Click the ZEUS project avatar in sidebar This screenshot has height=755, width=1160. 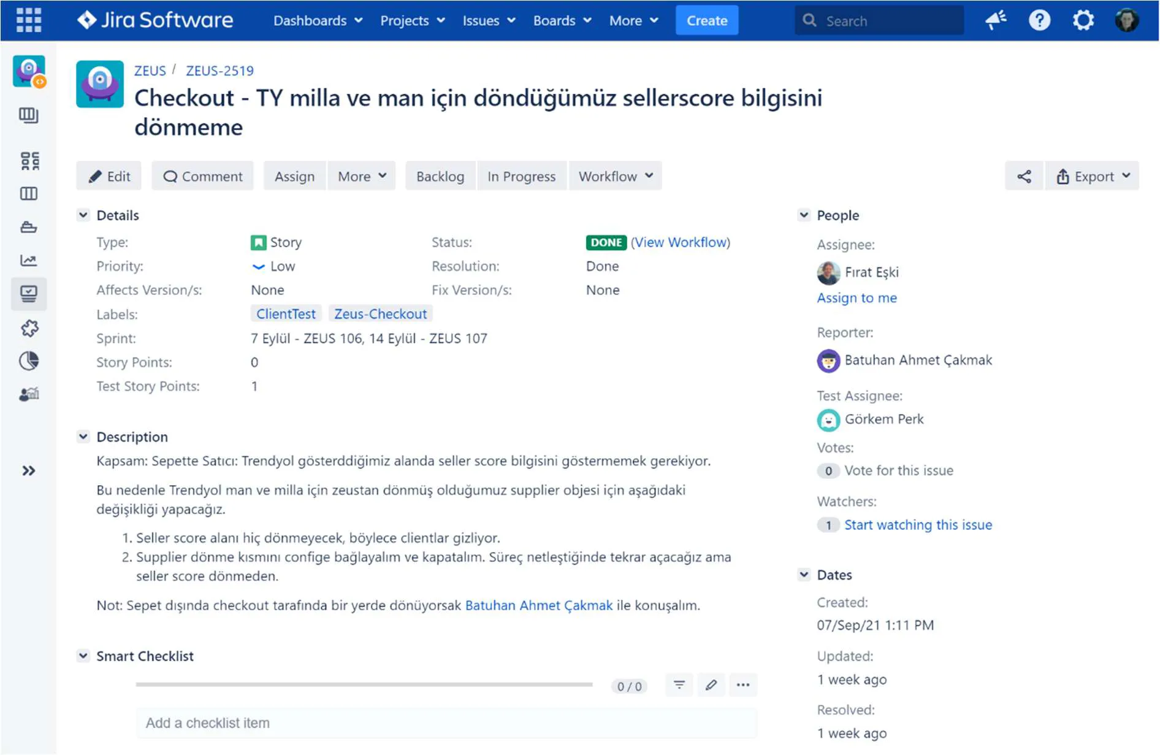tap(29, 72)
